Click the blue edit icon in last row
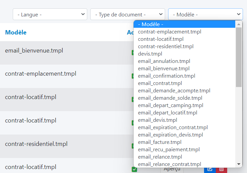Screen dimensions: 247x173 [x=210, y=169]
